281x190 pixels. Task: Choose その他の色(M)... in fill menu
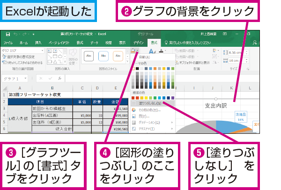tap(153, 110)
